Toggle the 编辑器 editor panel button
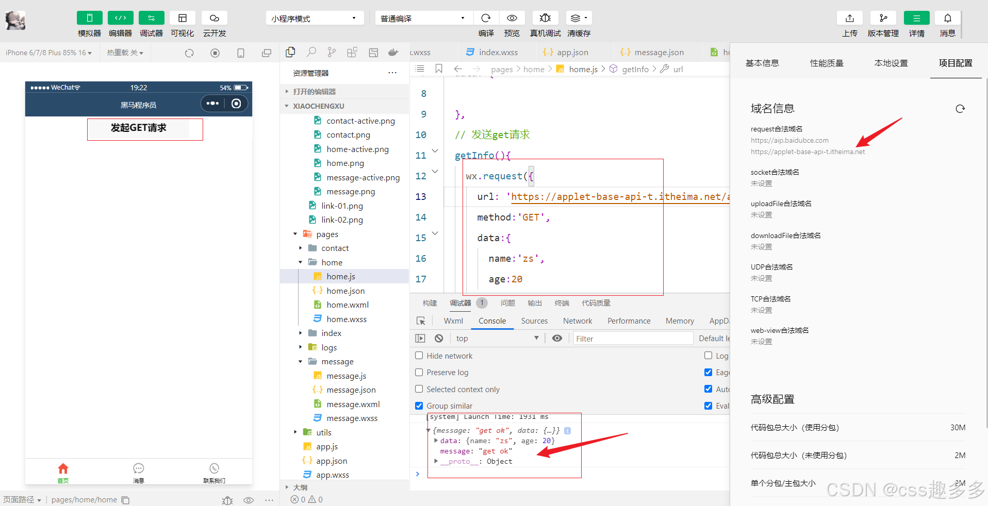Image resolution: width=988 pixels, height=506 pixels. pyautogui.click(x=121, y=18)
